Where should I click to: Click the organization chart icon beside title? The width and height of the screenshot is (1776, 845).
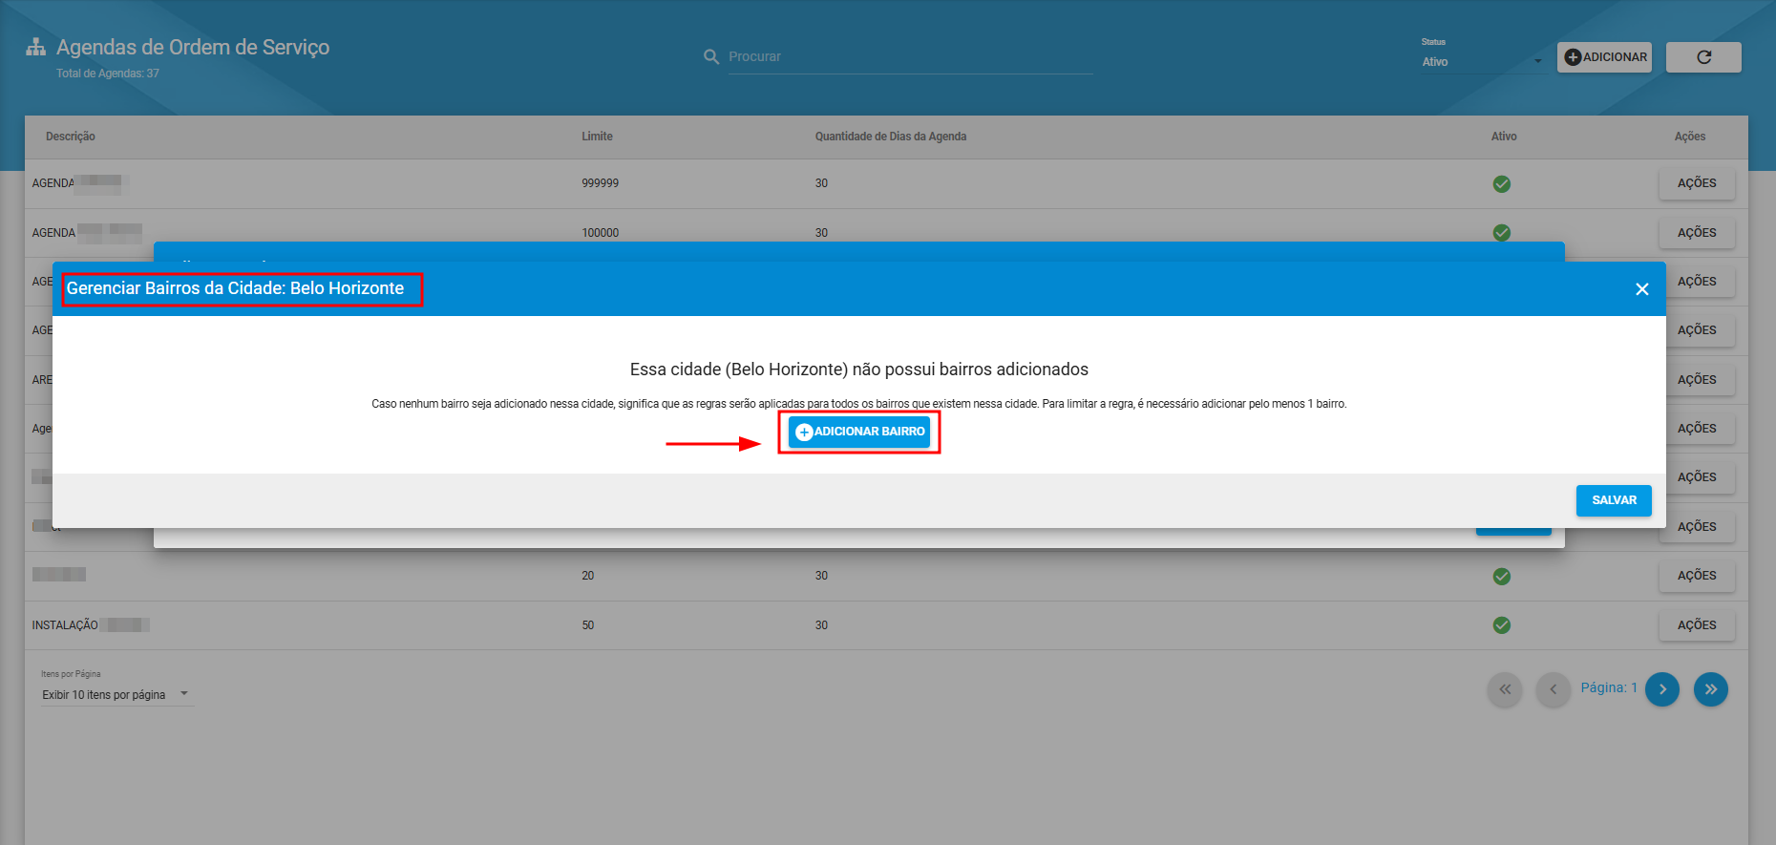coord(36,47)
